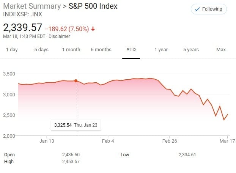Select the 1 month tab
This screenshot has width=236, height=173.
71,50
